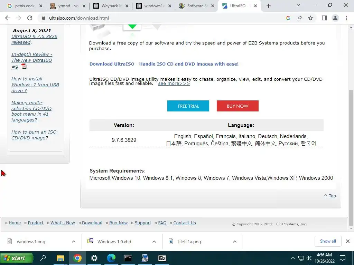Open a new browser tab
The height and width of the screenshot is (265, 354).
coord(268,6)
